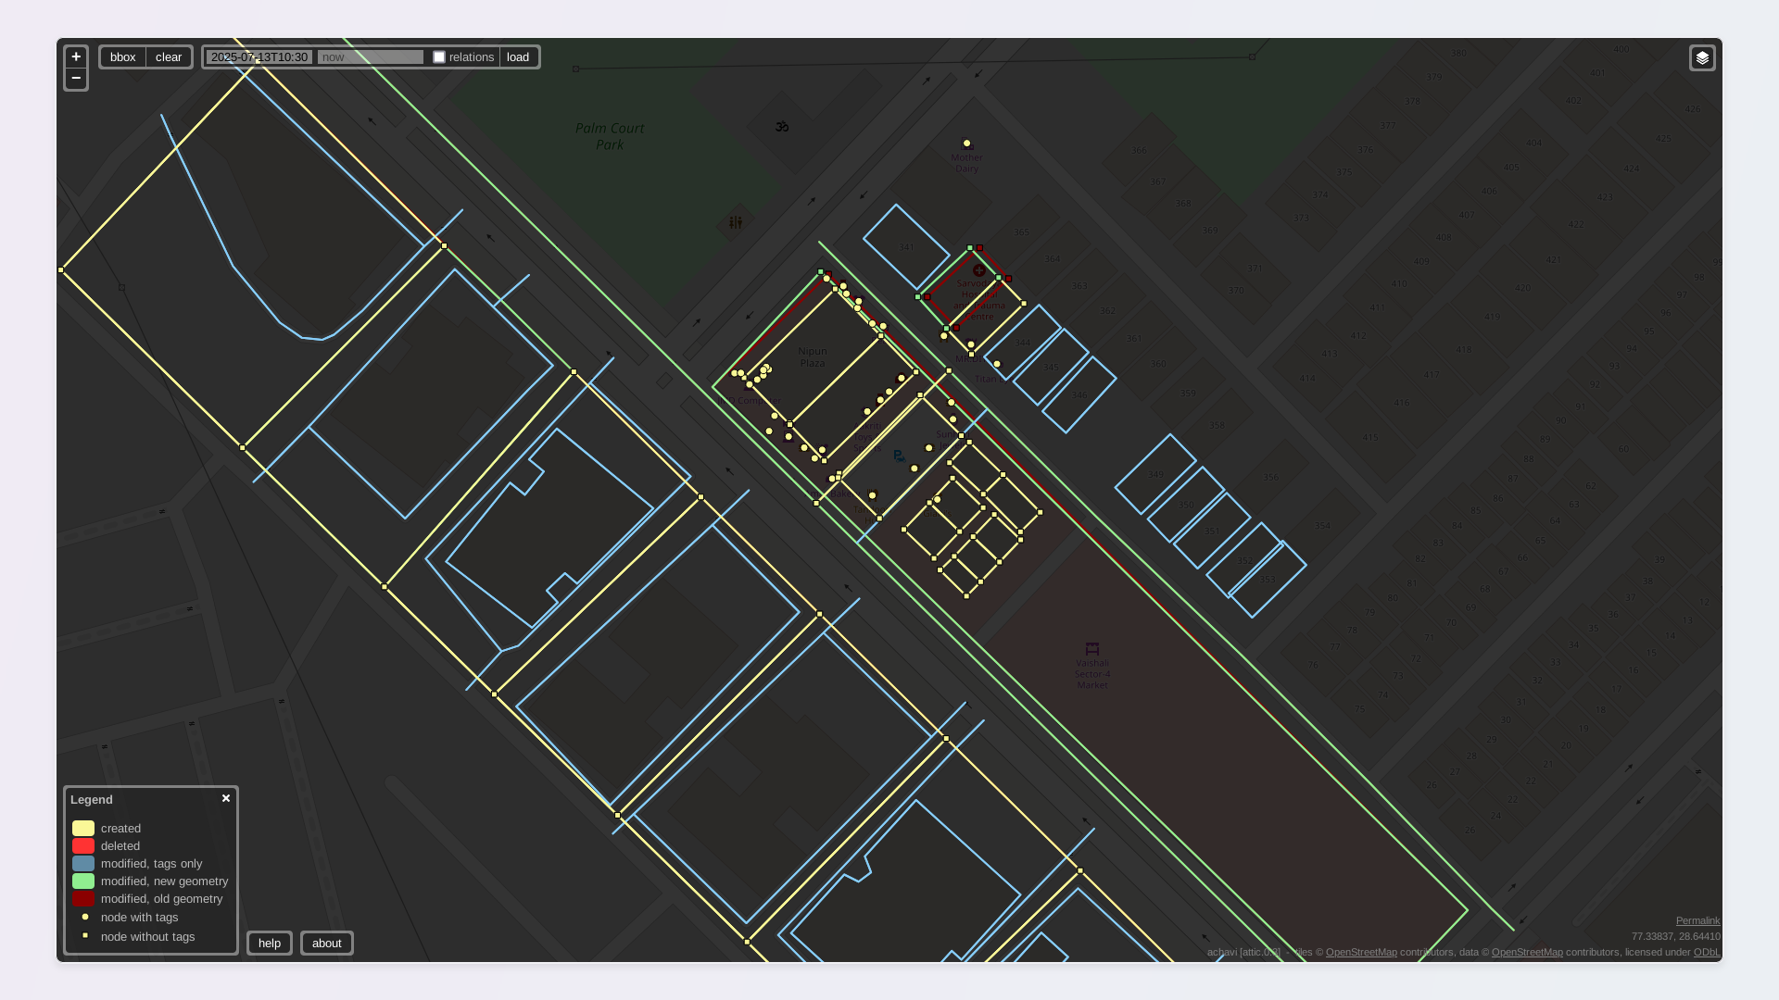
Task: Zoom out using the minus button
Action: (x=76, y=79)
